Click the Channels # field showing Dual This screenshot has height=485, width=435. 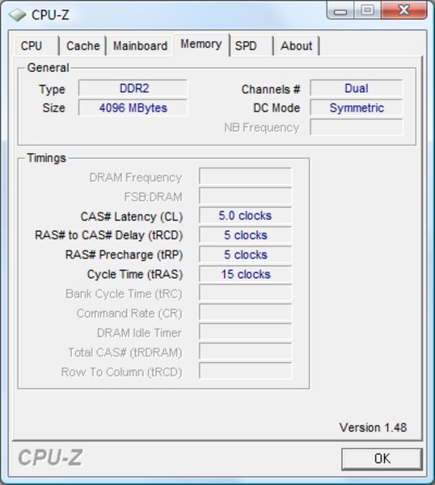(x=357, y=88)
